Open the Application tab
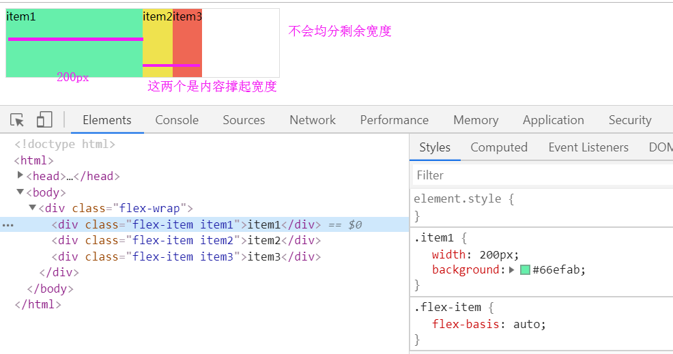Viewport: 673px width, 354px height. pos(554,120)
